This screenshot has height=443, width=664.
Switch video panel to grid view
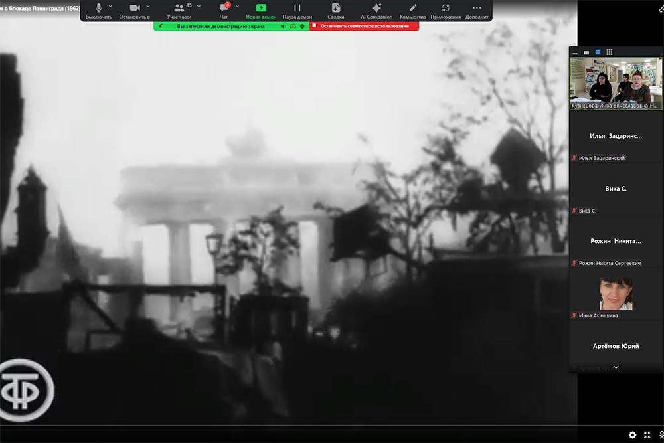(610, 52)
